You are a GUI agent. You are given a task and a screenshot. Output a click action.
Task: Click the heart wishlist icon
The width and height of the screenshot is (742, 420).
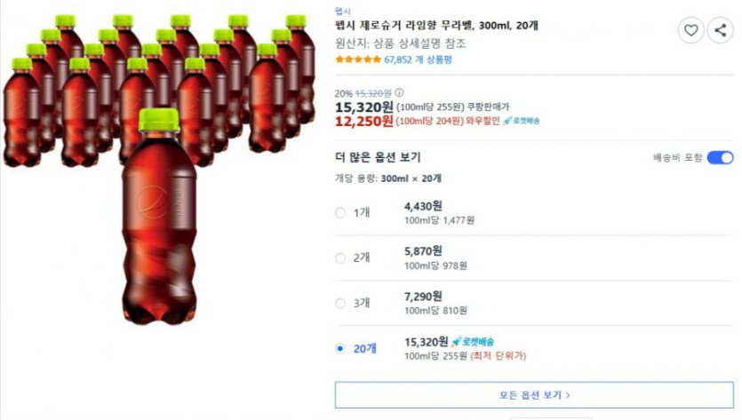click(x=690, y=30)
